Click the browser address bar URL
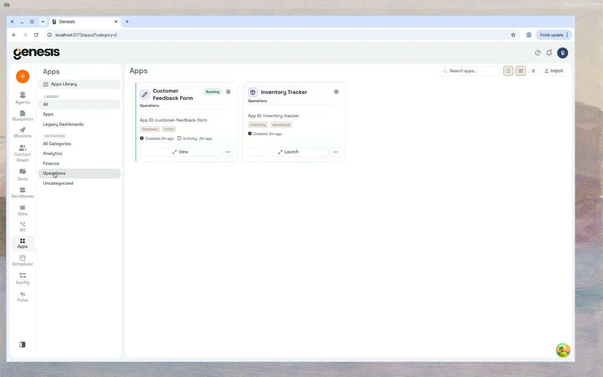This screenshot has height=377, width=603. [86, 35]
